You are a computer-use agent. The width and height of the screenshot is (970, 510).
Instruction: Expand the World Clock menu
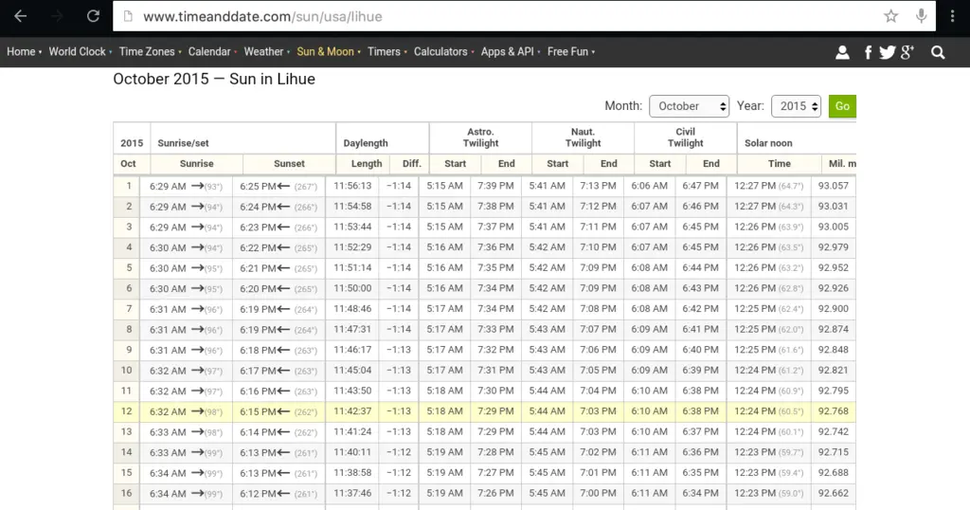pos(78,52)
